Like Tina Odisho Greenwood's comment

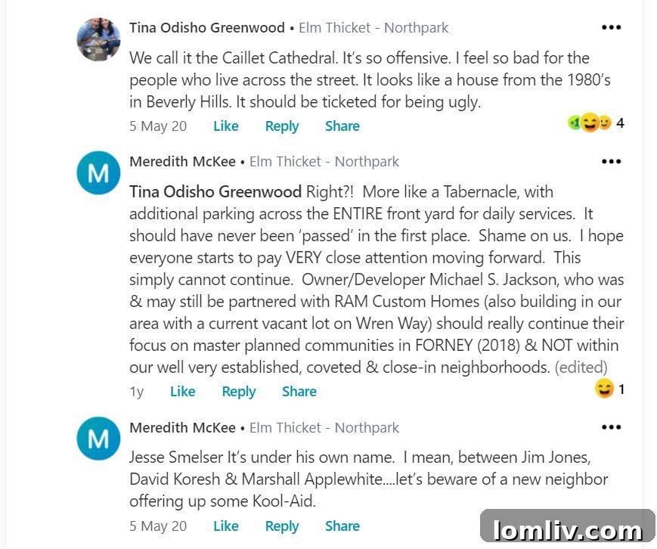coord(225,126)
